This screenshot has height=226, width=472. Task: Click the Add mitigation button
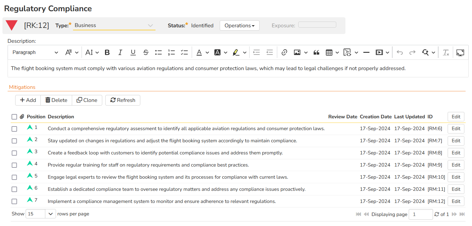click(28, 100)
